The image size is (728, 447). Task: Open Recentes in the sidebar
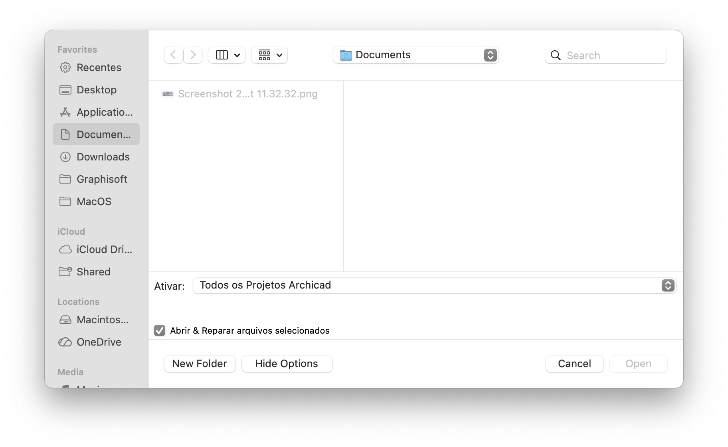pos(96,67)
